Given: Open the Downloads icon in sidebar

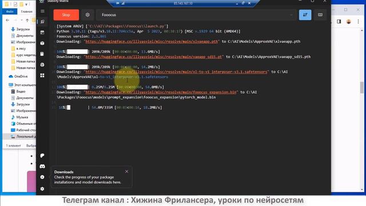Looking at the screenshot, I should click(42, 177).
